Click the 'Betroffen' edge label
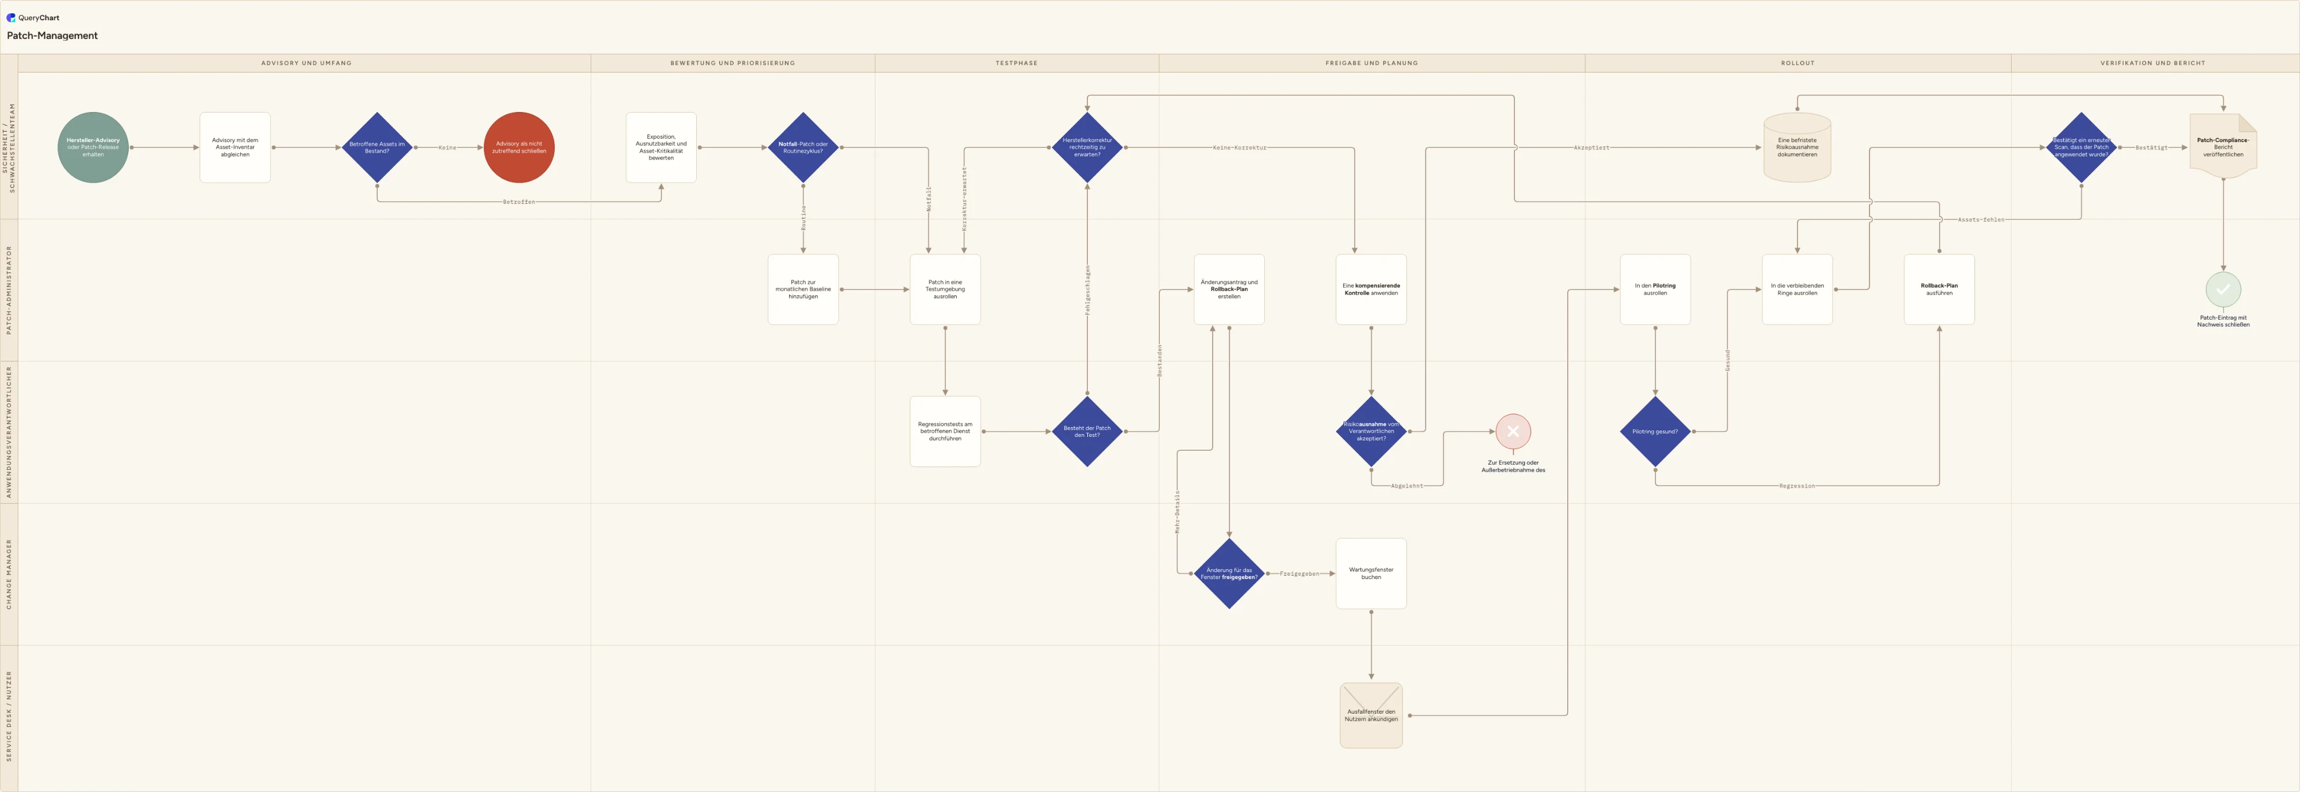This screenshot has width=2300, height=792. tap(519, 202)
